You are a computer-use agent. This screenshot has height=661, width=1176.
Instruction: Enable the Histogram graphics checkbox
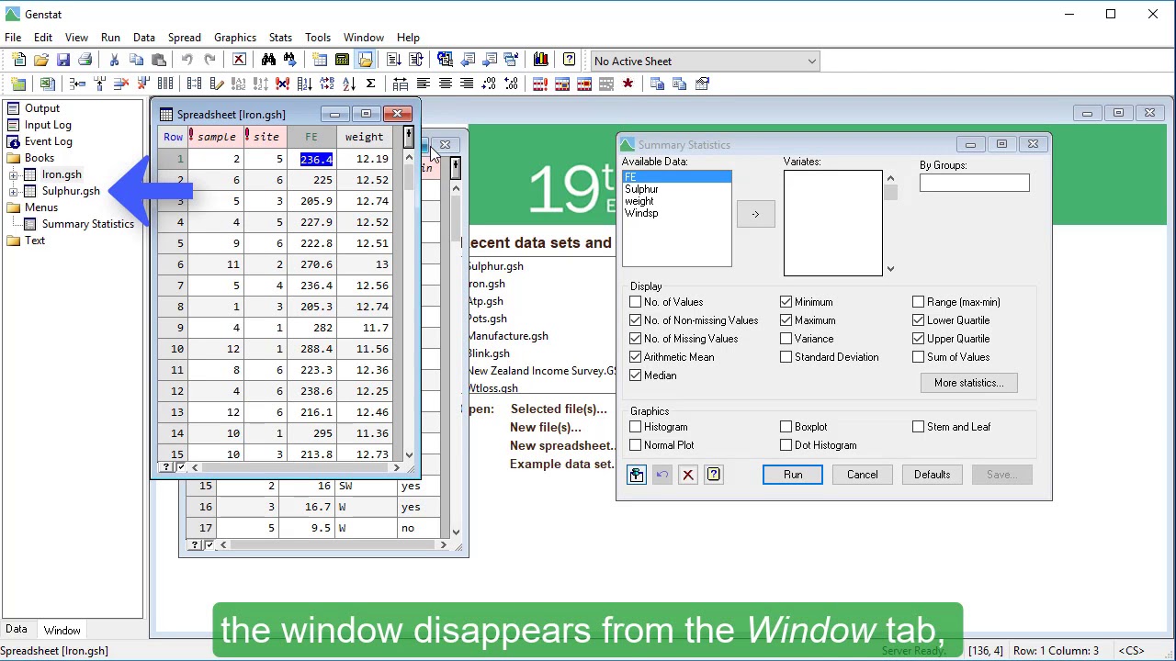pyautogui.click(x=636, y=427)
